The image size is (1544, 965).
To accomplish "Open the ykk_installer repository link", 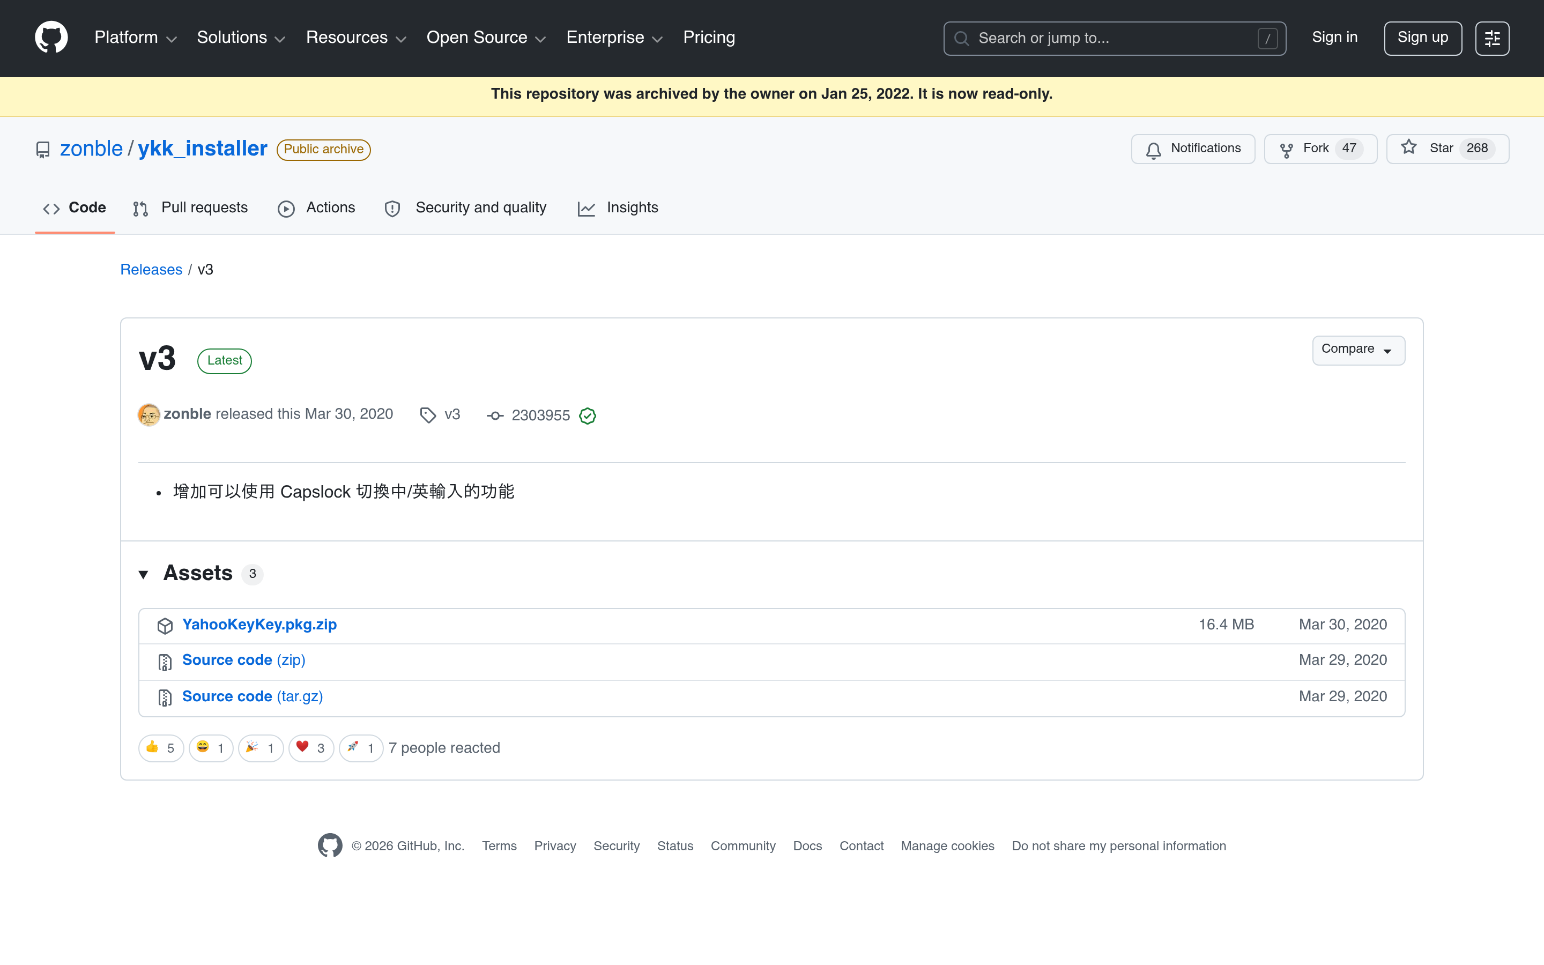I will pos(202,149).
